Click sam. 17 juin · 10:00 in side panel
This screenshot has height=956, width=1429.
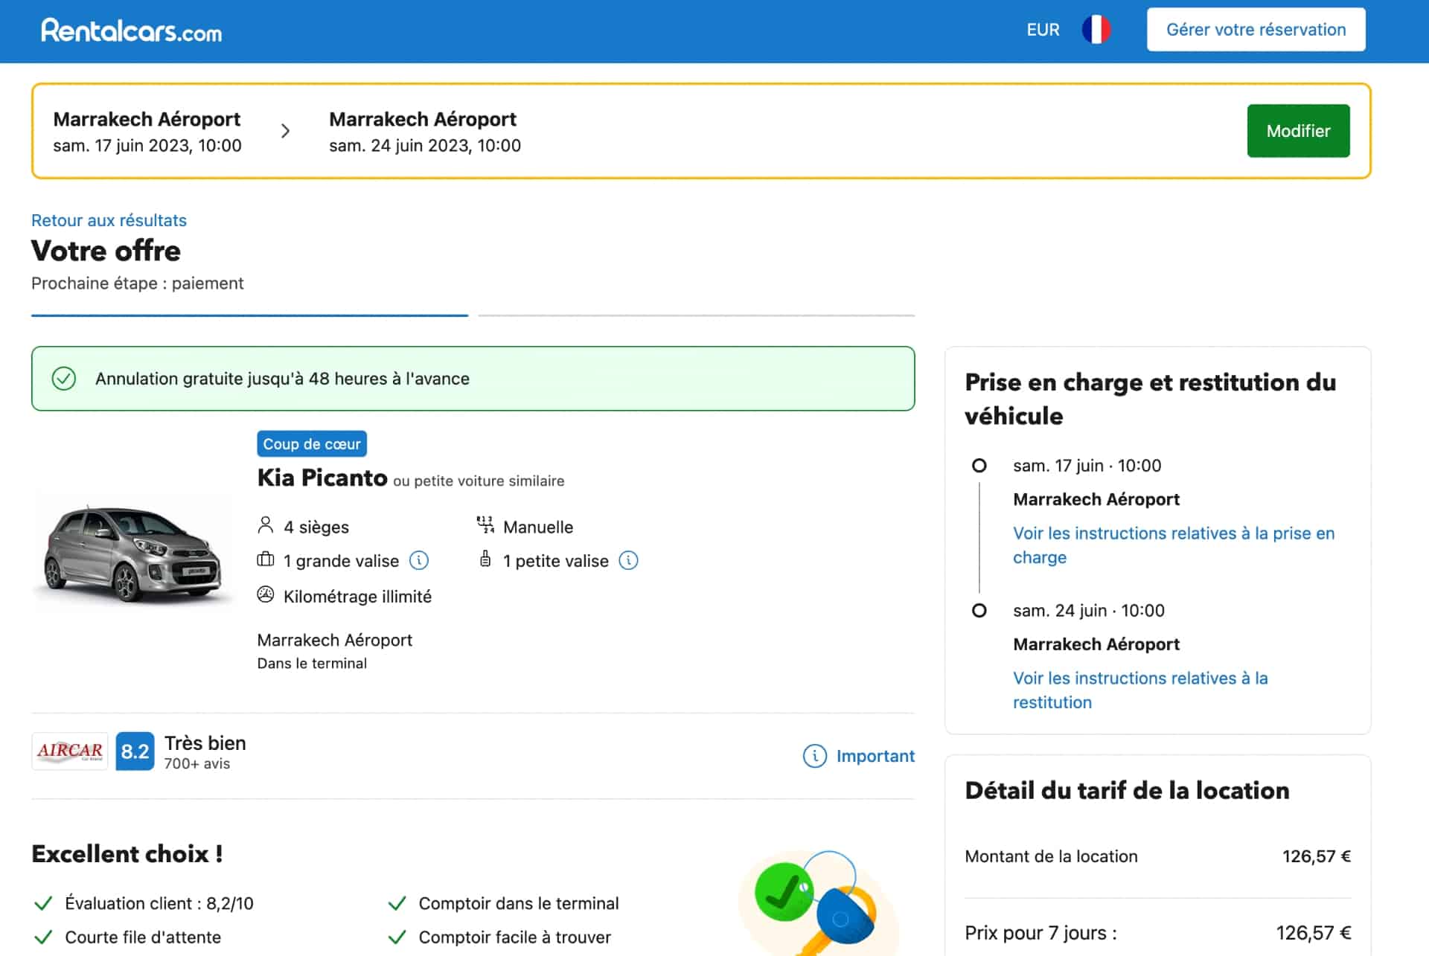1087,466
